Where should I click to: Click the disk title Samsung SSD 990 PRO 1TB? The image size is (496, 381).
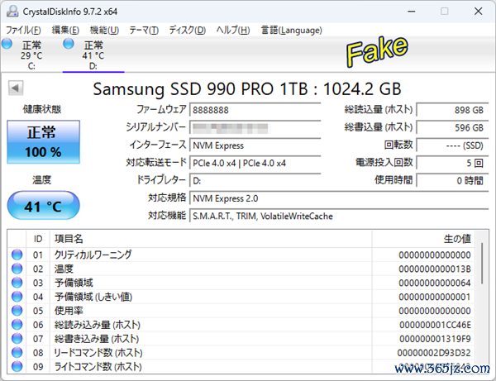coord(247,89)
